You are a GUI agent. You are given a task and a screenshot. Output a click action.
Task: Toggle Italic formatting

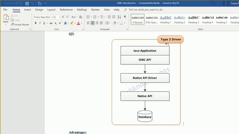(x=40, y=23)
